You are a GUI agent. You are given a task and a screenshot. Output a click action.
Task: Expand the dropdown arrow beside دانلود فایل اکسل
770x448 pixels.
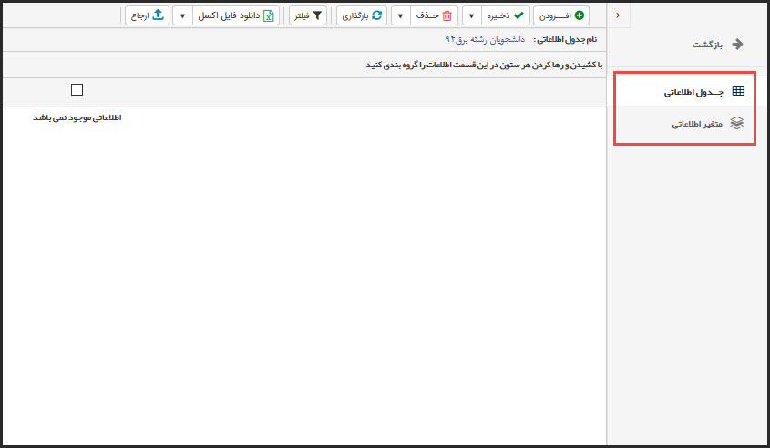(x=181, y=15)
